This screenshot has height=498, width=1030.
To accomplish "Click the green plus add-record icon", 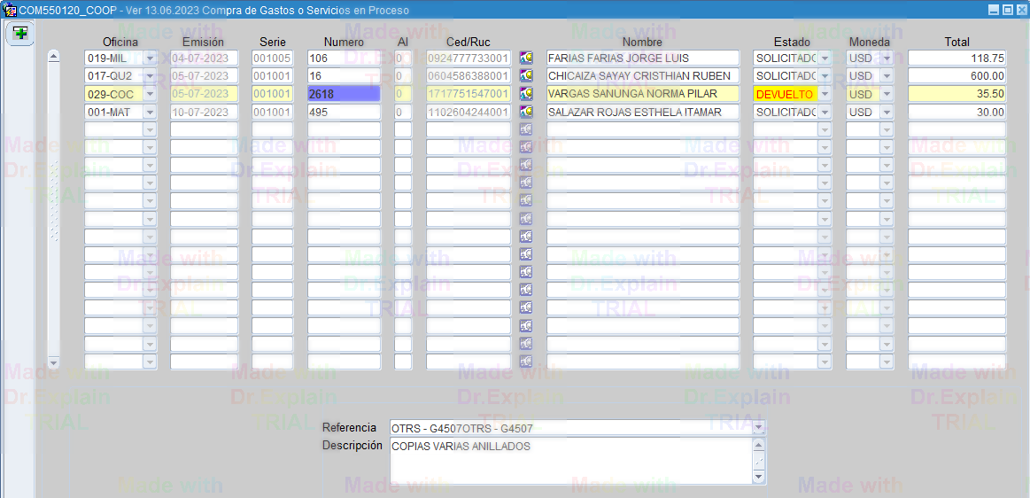I will [19, 34].
